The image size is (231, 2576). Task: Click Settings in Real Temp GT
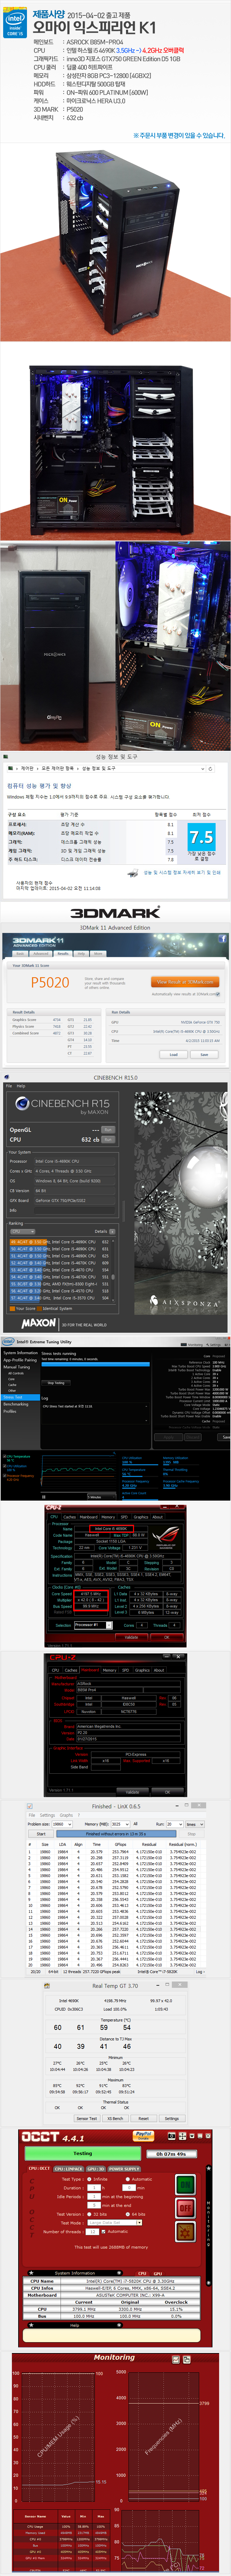click(172, 2118)
